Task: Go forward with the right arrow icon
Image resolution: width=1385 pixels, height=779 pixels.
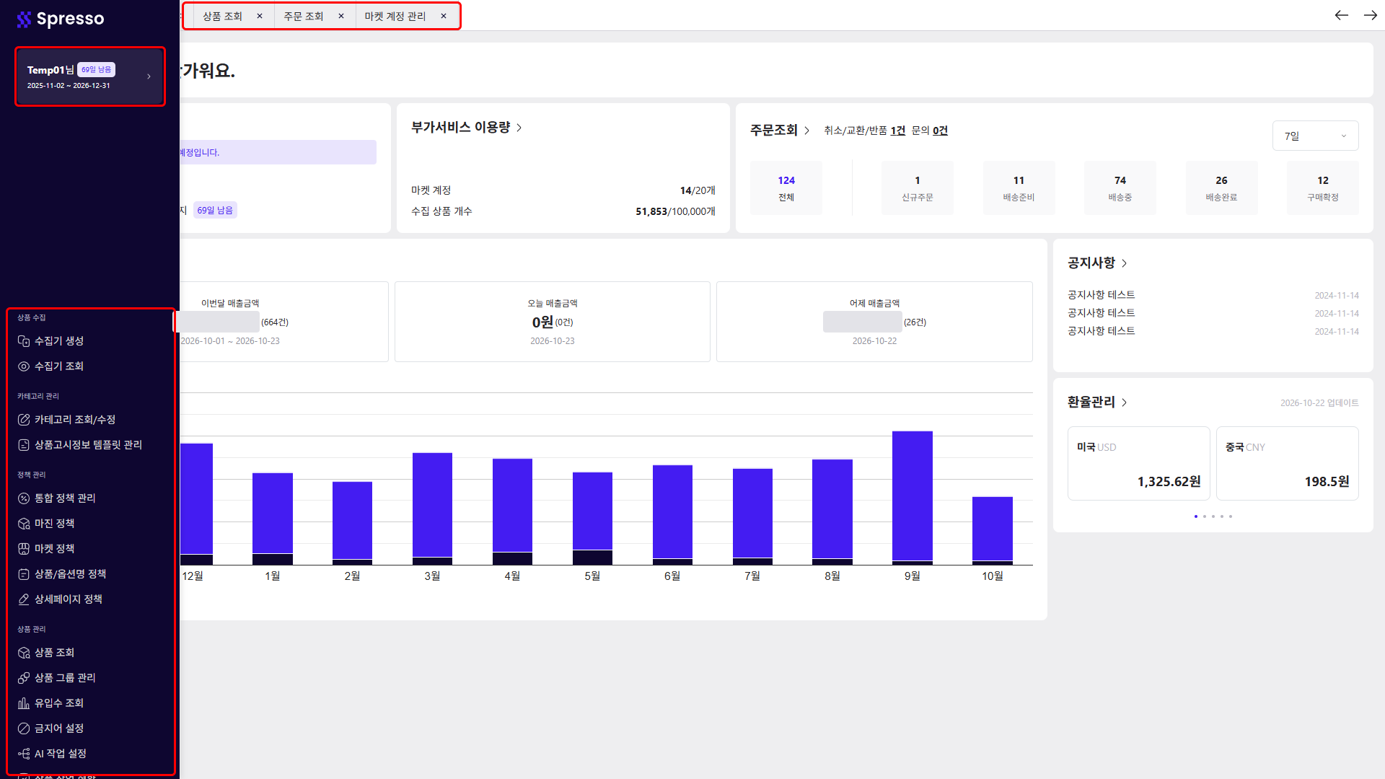Action: (1371, 15)
